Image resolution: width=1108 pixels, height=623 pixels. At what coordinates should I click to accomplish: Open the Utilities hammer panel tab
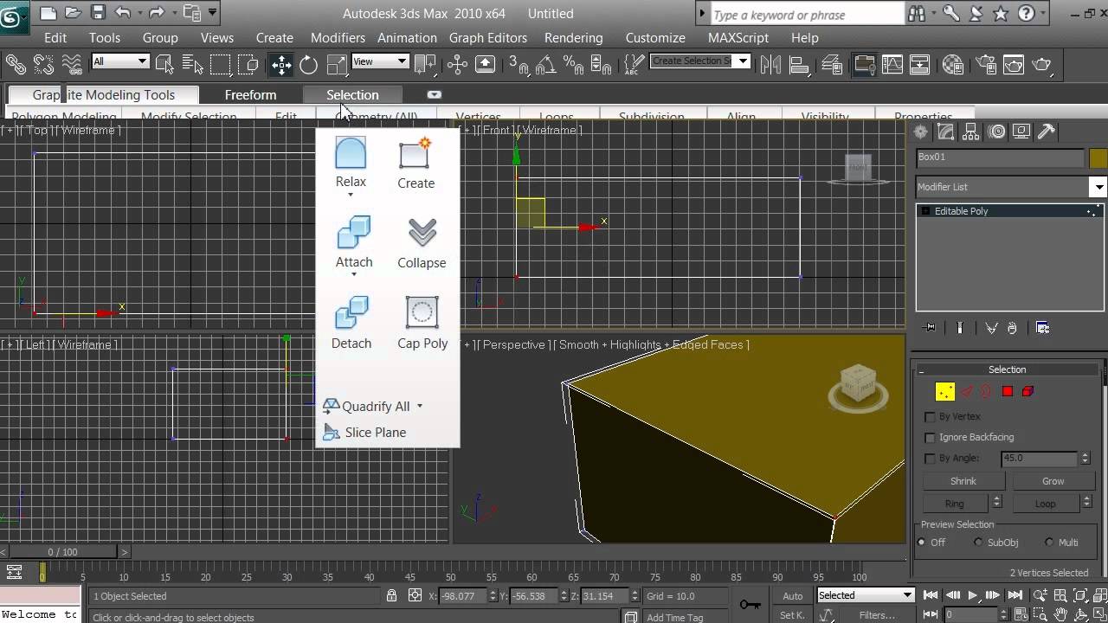tap(1046, 132)
